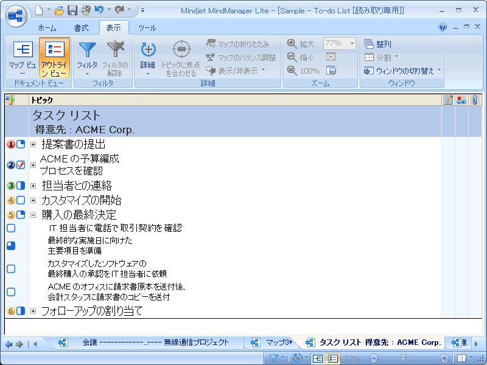Open the MindManager application button

16,16
